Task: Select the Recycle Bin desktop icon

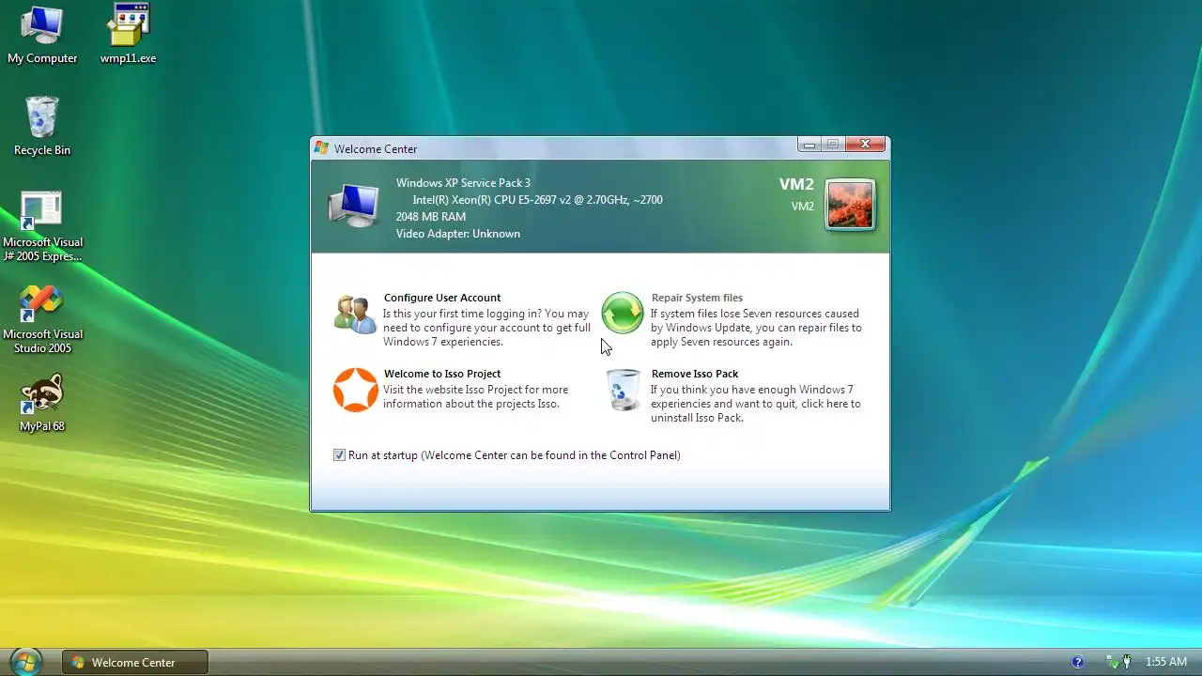Action: tap(42, 126)
